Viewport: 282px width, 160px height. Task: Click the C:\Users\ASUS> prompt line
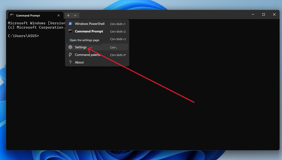coord(23,36)
